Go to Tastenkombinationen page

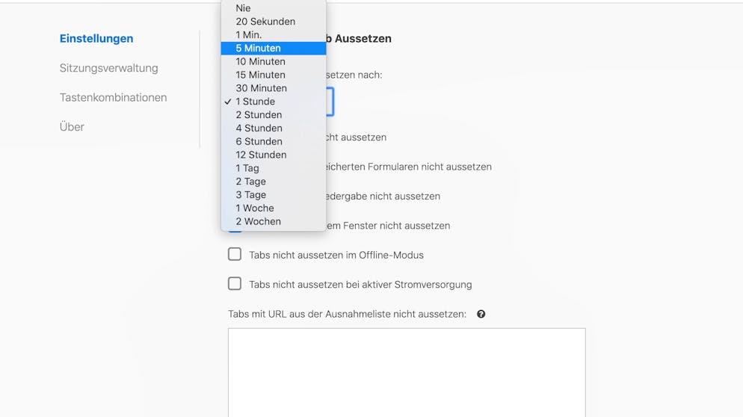114,97
